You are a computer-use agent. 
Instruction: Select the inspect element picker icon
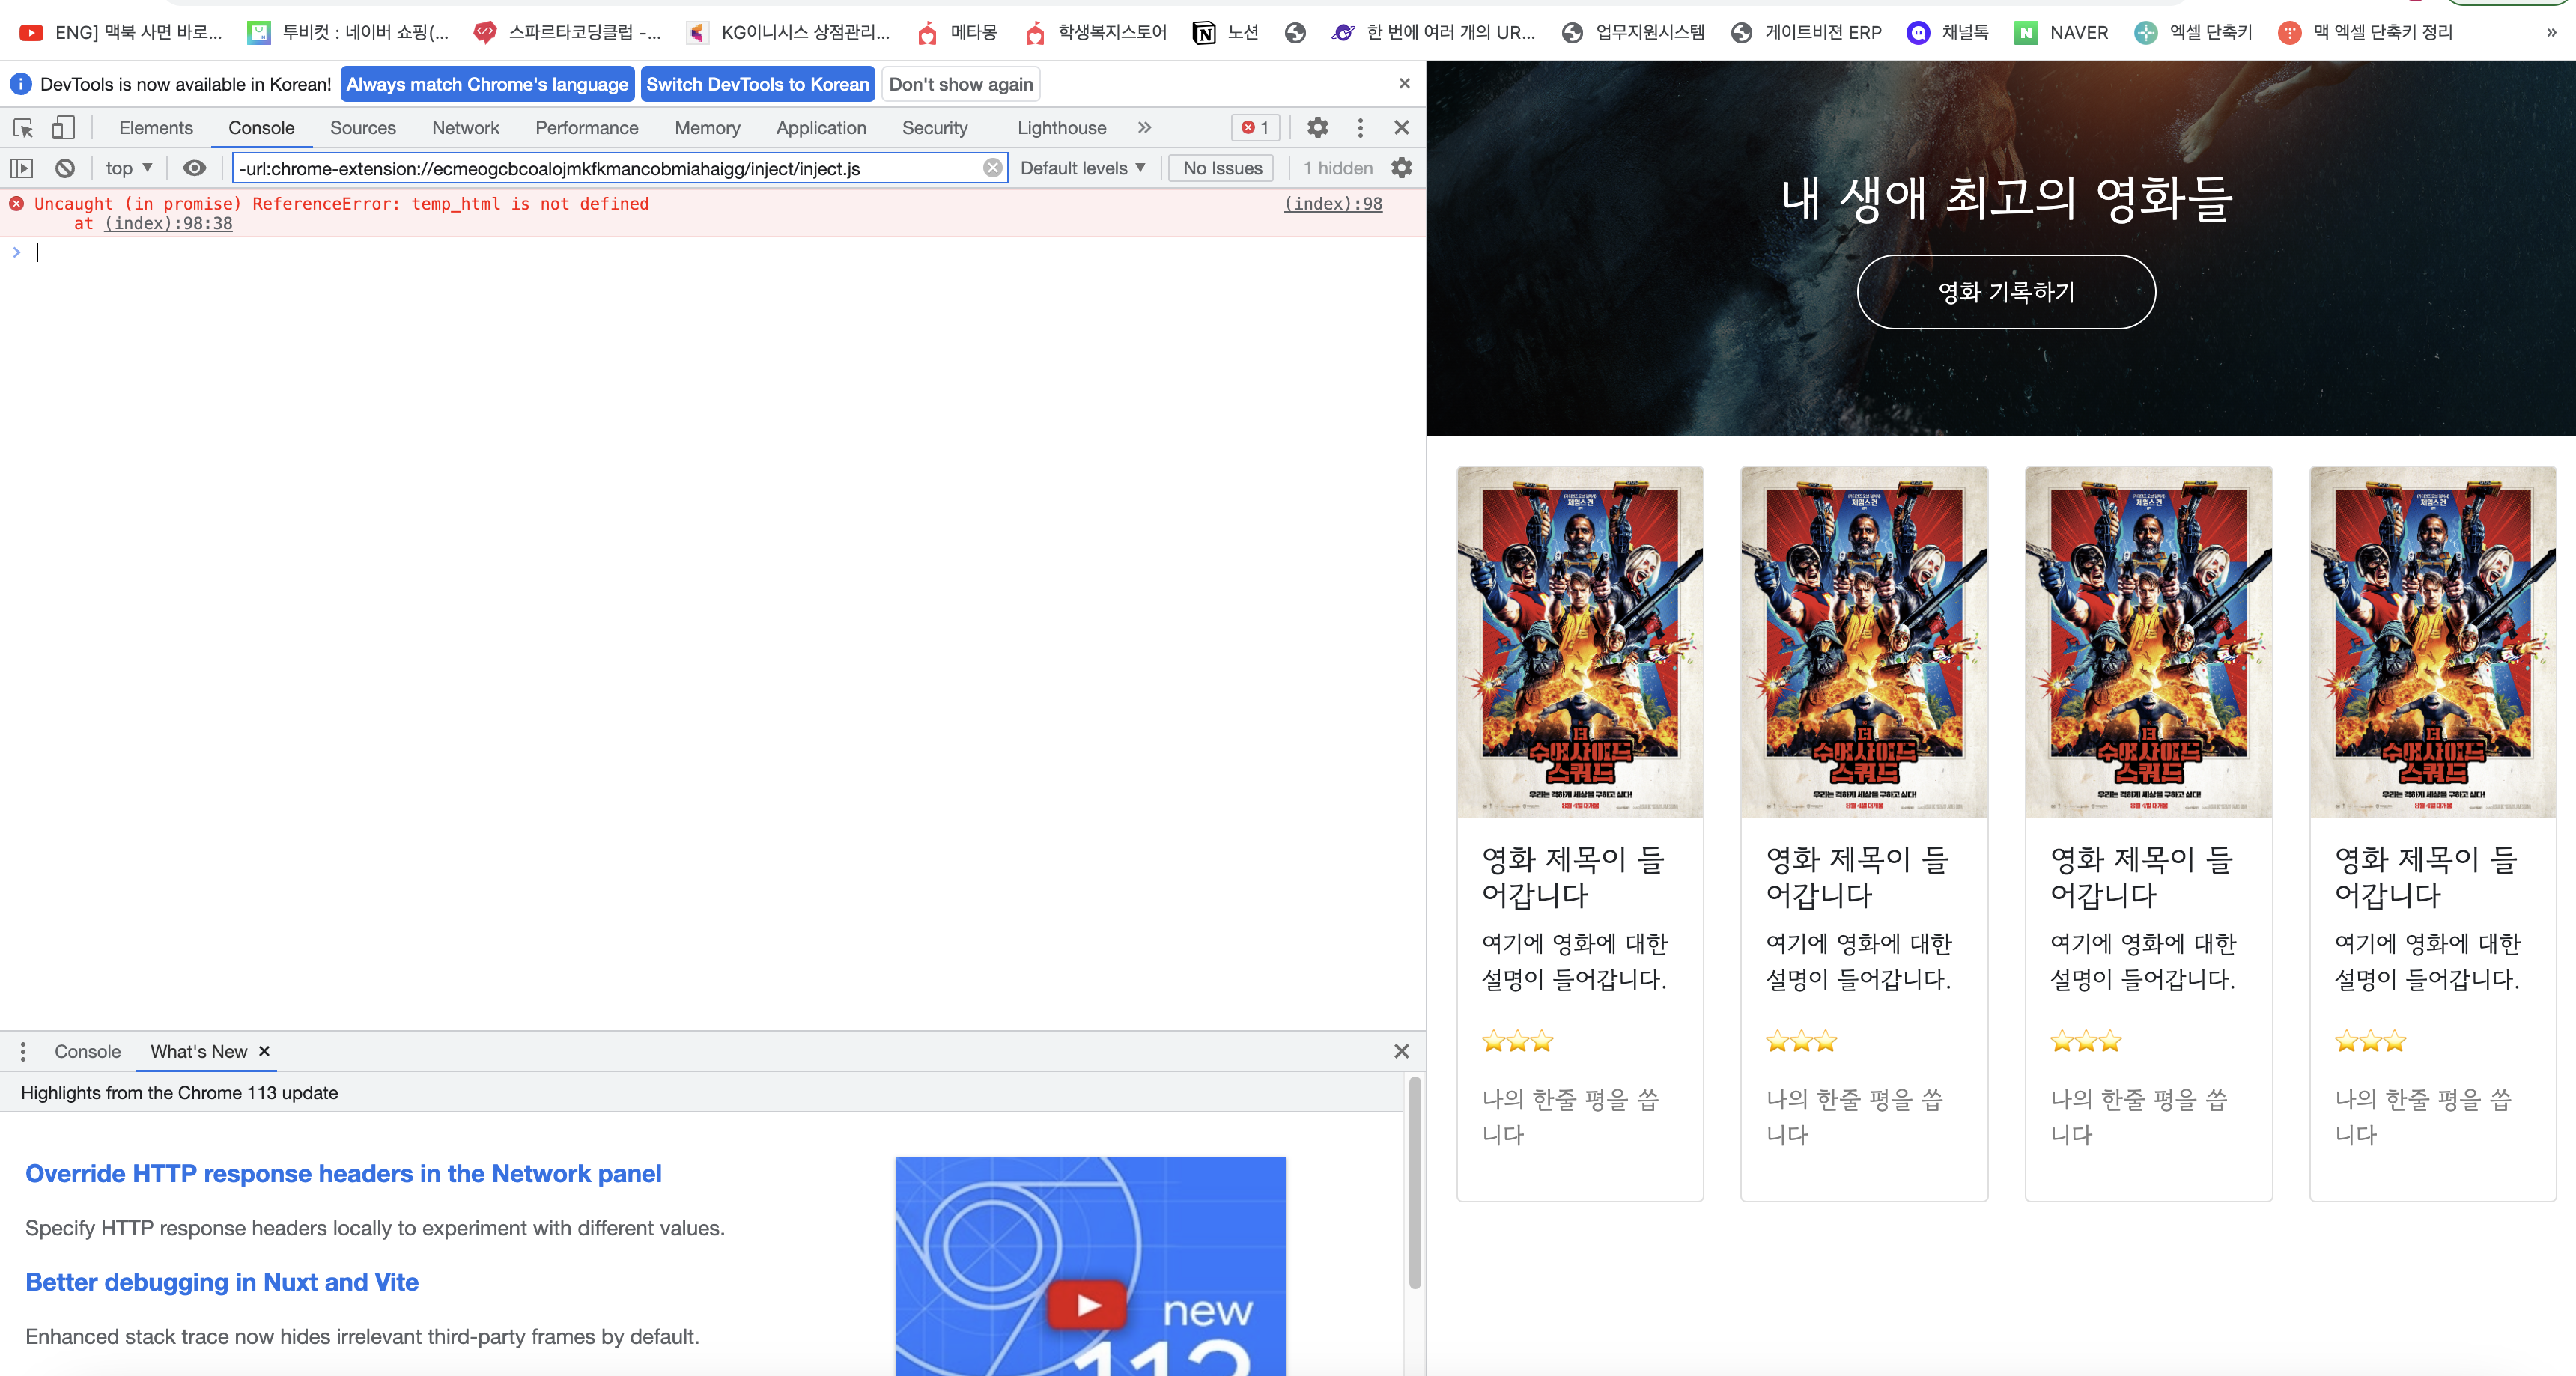23,128
